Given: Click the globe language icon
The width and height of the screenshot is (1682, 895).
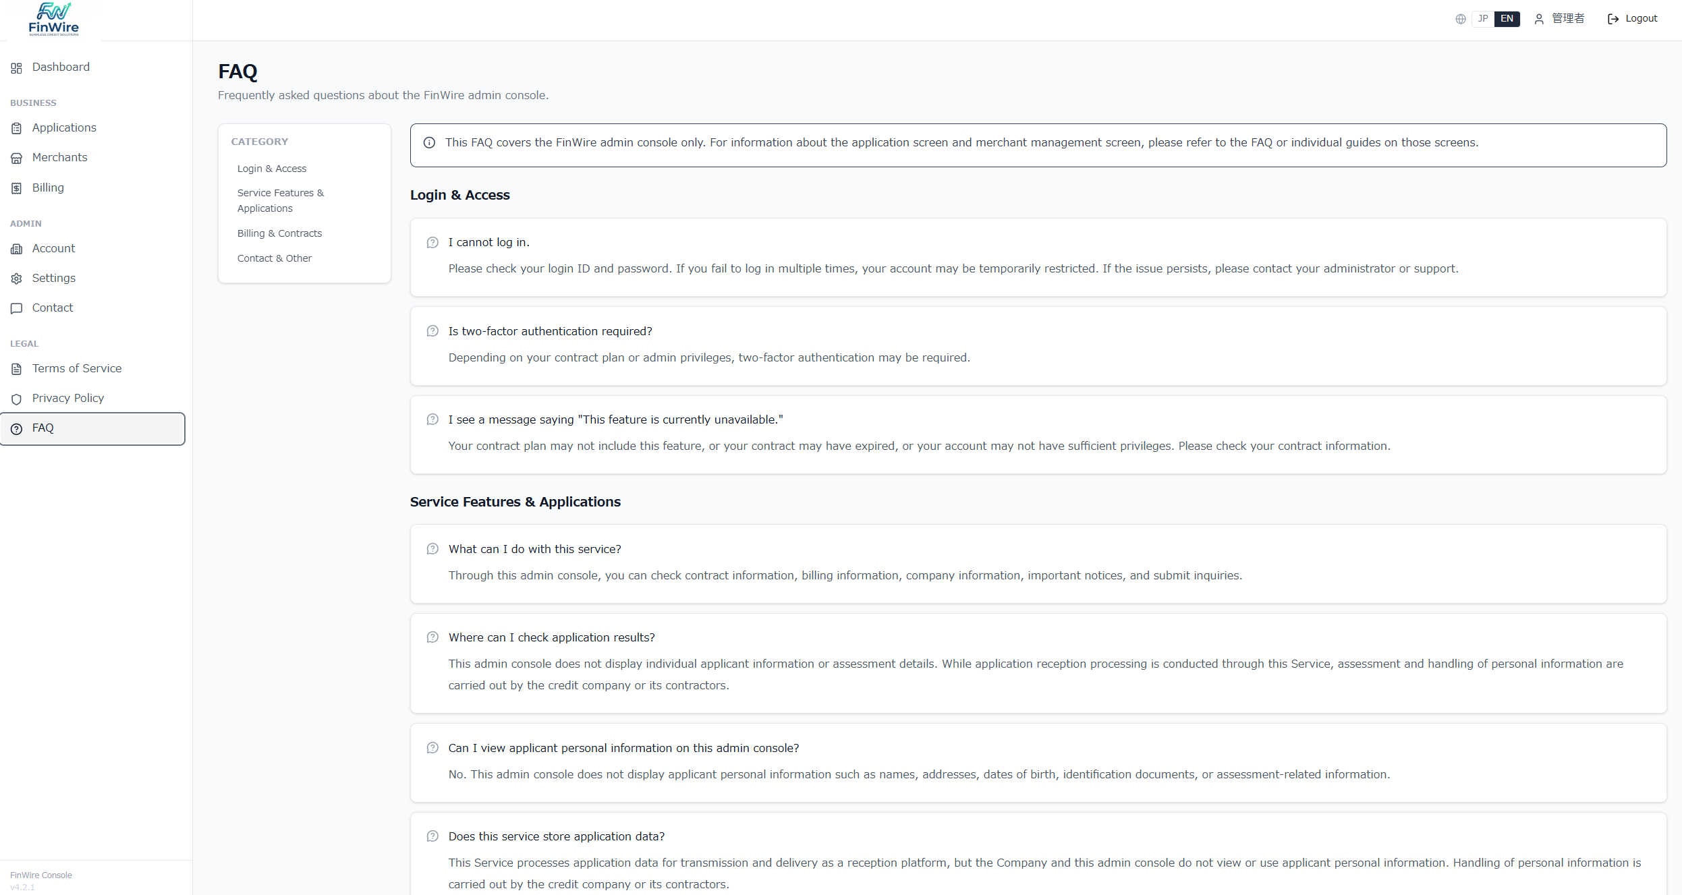Looking at the screenshot, I should click(1460, 19).
